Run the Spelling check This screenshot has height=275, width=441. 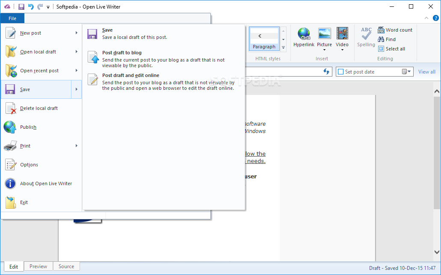click(366, 37)
